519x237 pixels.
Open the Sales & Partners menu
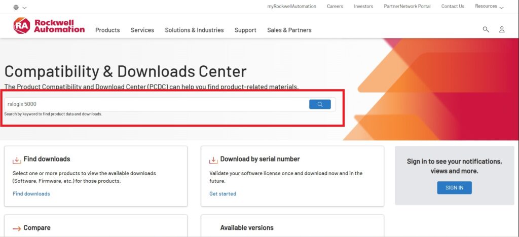click(289, 30)
